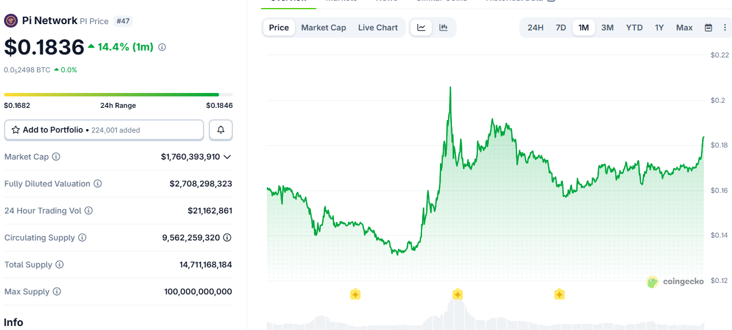This screenshot has height=330, width=732.
Task: Select the Max time range
Action: tap(684, 28)
